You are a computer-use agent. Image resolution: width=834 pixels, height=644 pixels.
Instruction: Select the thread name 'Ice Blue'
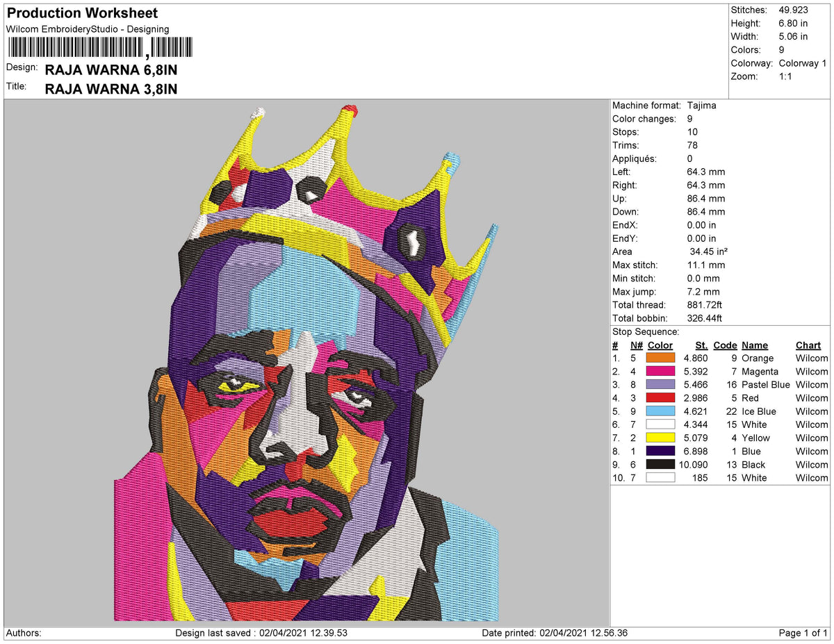click(759, 411)
